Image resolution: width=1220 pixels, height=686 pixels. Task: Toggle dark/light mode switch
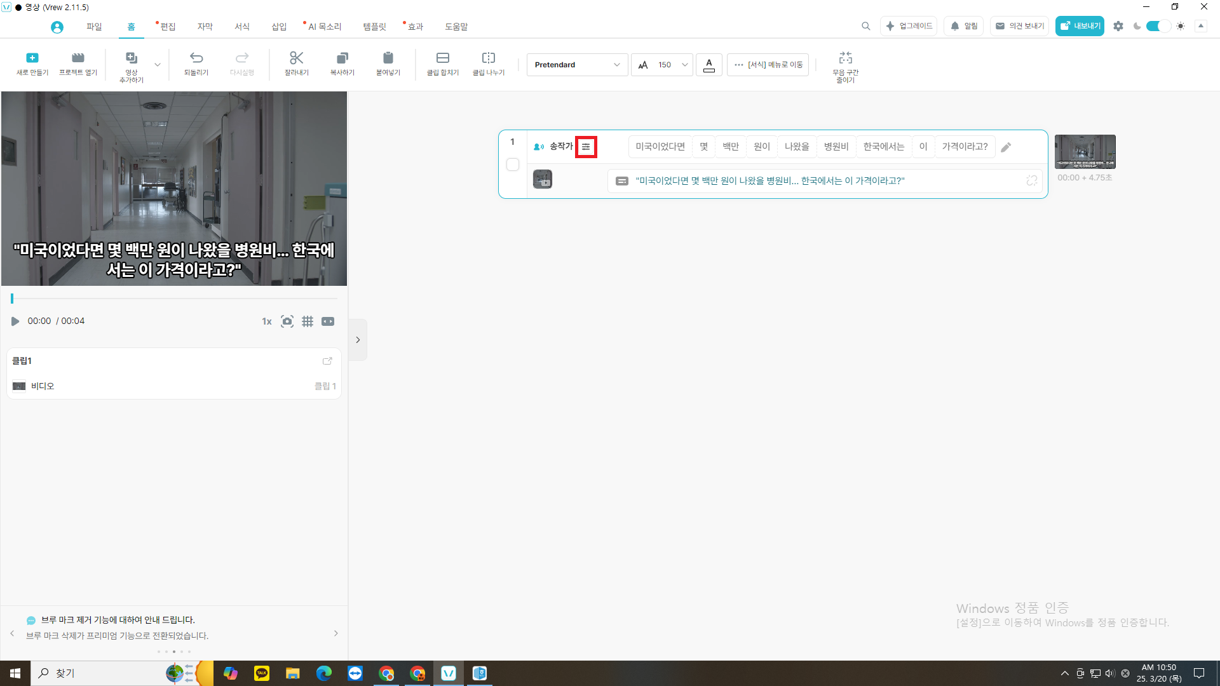[x=1158, y=26]
